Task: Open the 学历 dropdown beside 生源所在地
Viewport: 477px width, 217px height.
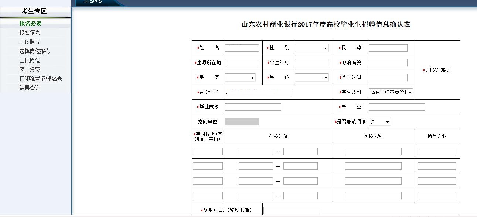Action: click(240, 77)
